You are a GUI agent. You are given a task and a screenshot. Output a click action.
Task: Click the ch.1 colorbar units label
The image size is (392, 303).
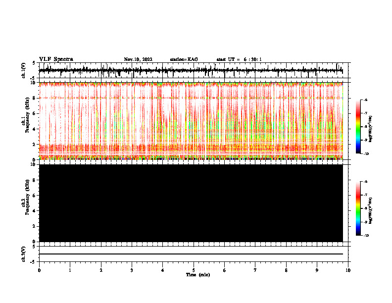coord(371,129)
